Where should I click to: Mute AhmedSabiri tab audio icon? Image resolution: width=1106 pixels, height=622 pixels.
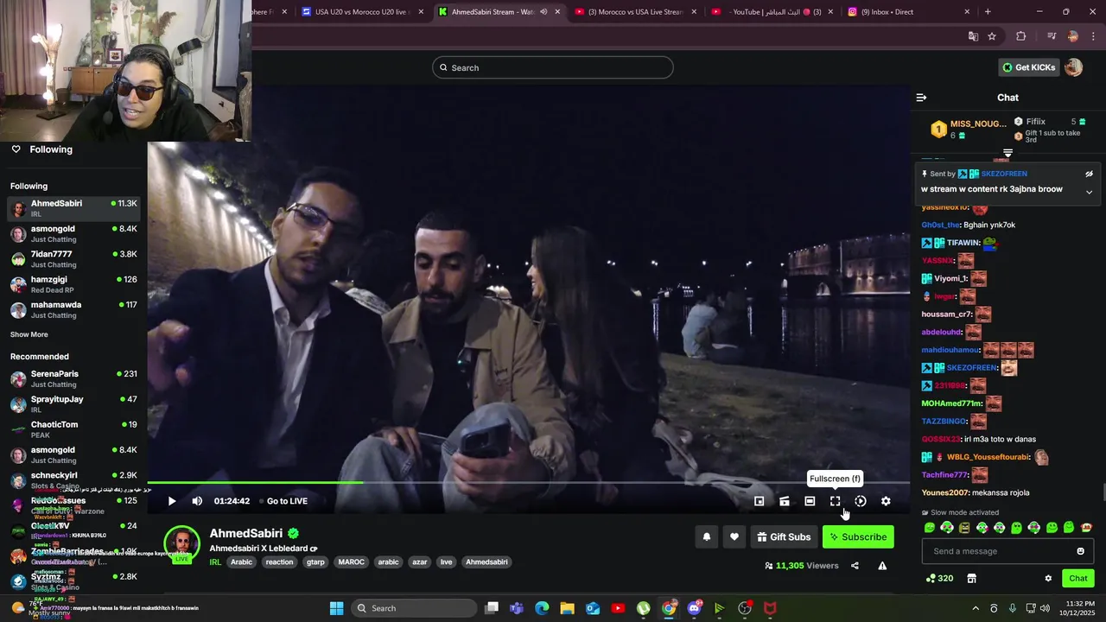543,12
